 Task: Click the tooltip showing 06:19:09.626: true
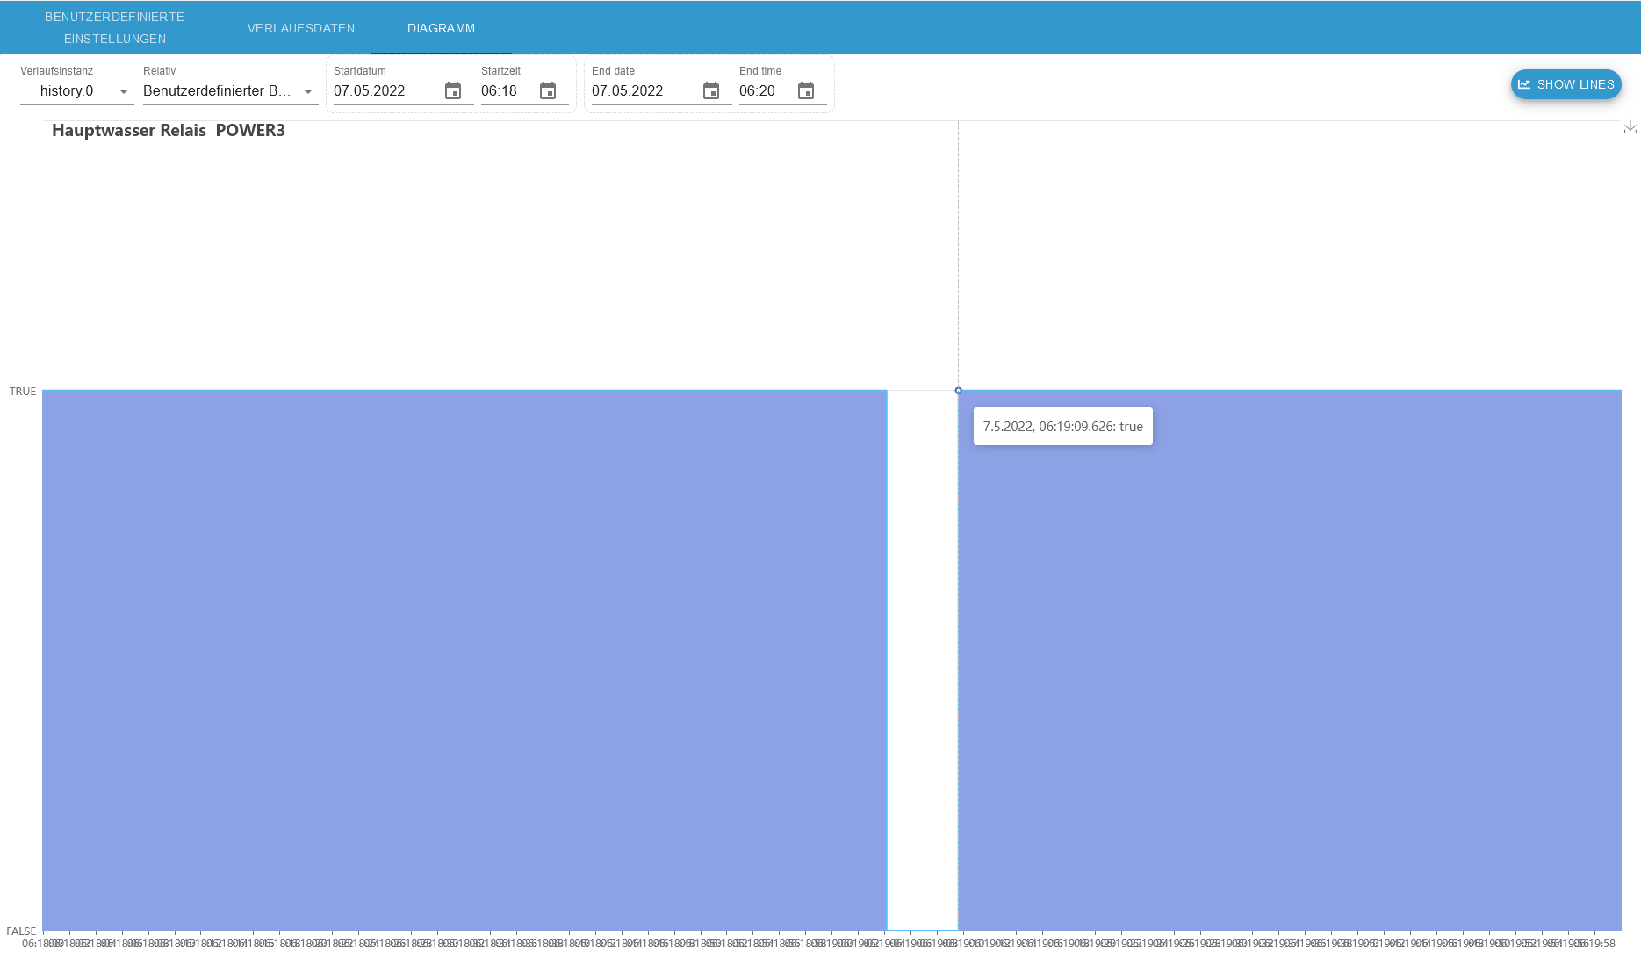pyautogui.click(x=1063, y=427)
